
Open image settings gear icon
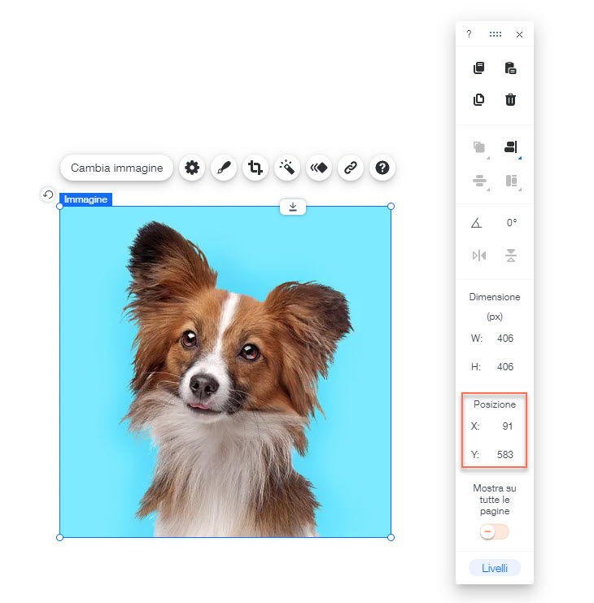192,168
